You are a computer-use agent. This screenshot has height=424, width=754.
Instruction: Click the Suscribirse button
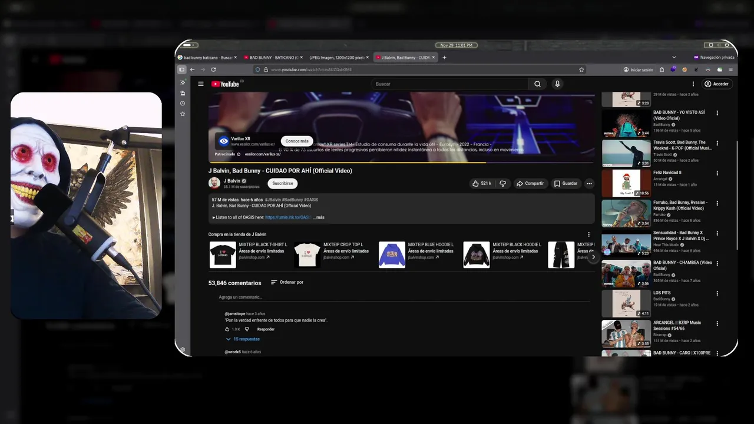click(283, 183)
